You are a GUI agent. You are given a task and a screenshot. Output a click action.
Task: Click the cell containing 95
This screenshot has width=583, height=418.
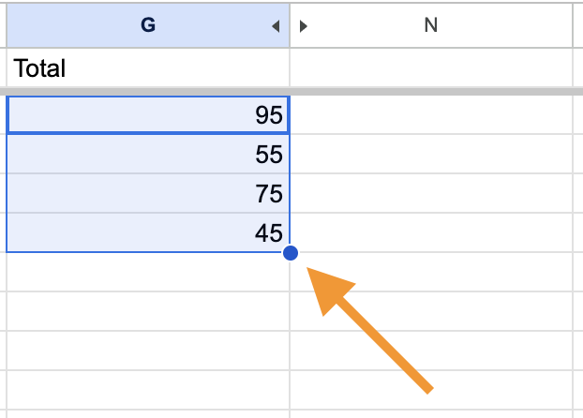click(x=147, y=115)
